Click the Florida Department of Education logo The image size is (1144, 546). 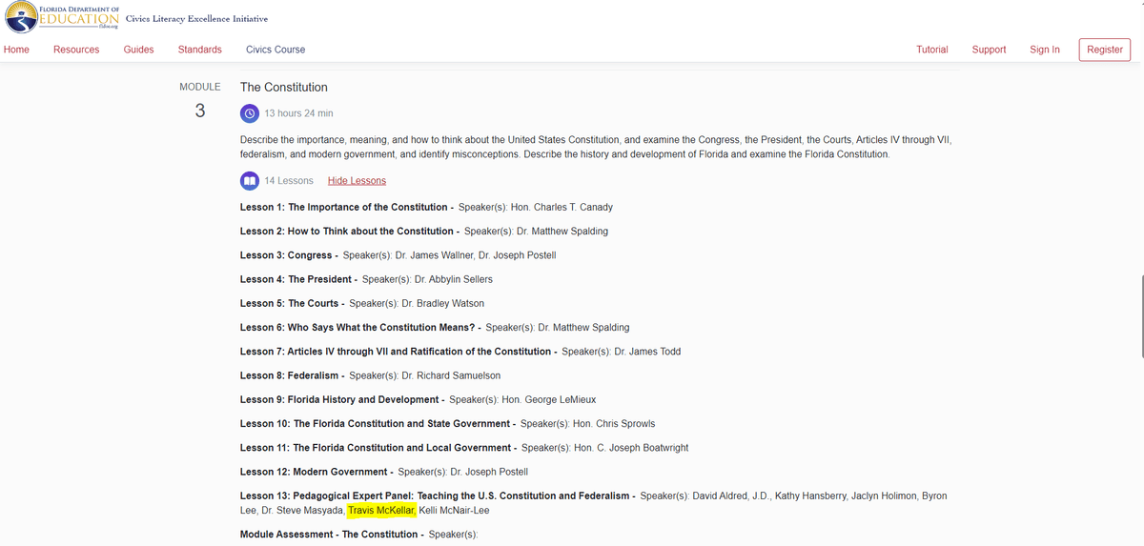60,17
